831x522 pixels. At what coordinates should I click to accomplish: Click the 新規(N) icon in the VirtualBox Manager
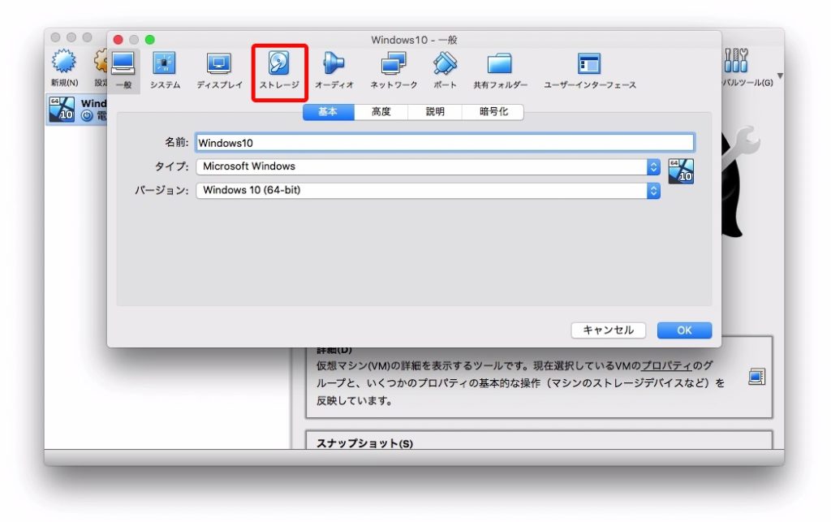pyautogui.click(x=64, y=68)
